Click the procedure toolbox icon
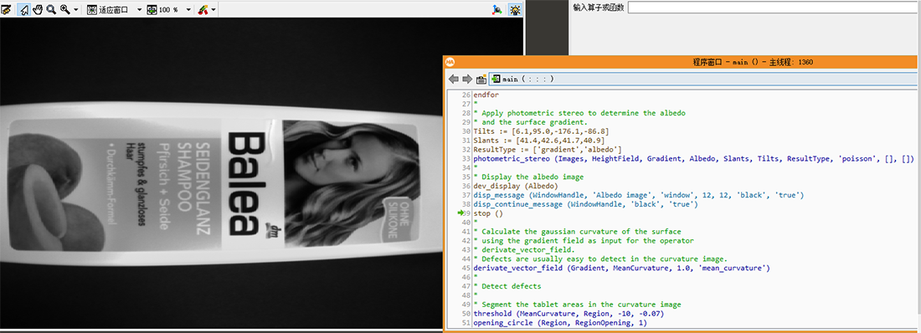Viewport: 921px width, 333px height. (481, 79)
